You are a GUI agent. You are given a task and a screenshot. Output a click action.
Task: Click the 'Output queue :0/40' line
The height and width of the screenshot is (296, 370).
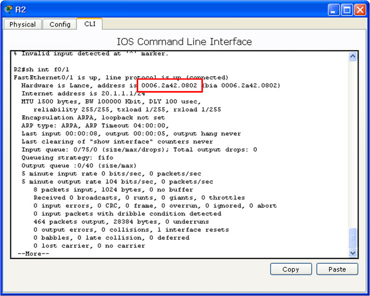tap(79, 166)
